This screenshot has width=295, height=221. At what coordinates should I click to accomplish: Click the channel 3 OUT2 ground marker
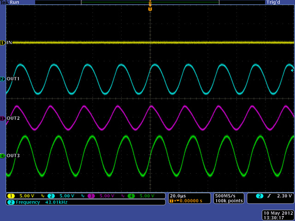(2, 118)
